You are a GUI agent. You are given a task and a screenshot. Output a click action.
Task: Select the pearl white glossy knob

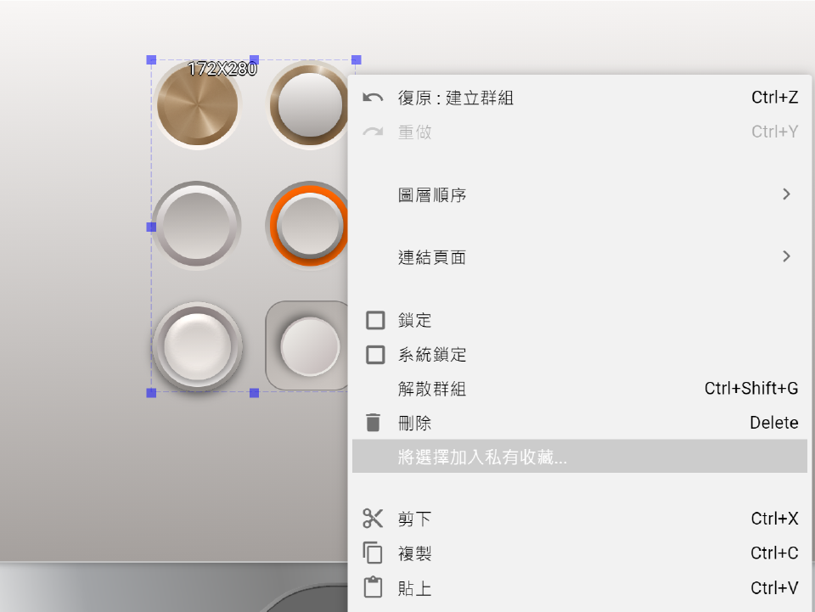[x=197, y=346]
